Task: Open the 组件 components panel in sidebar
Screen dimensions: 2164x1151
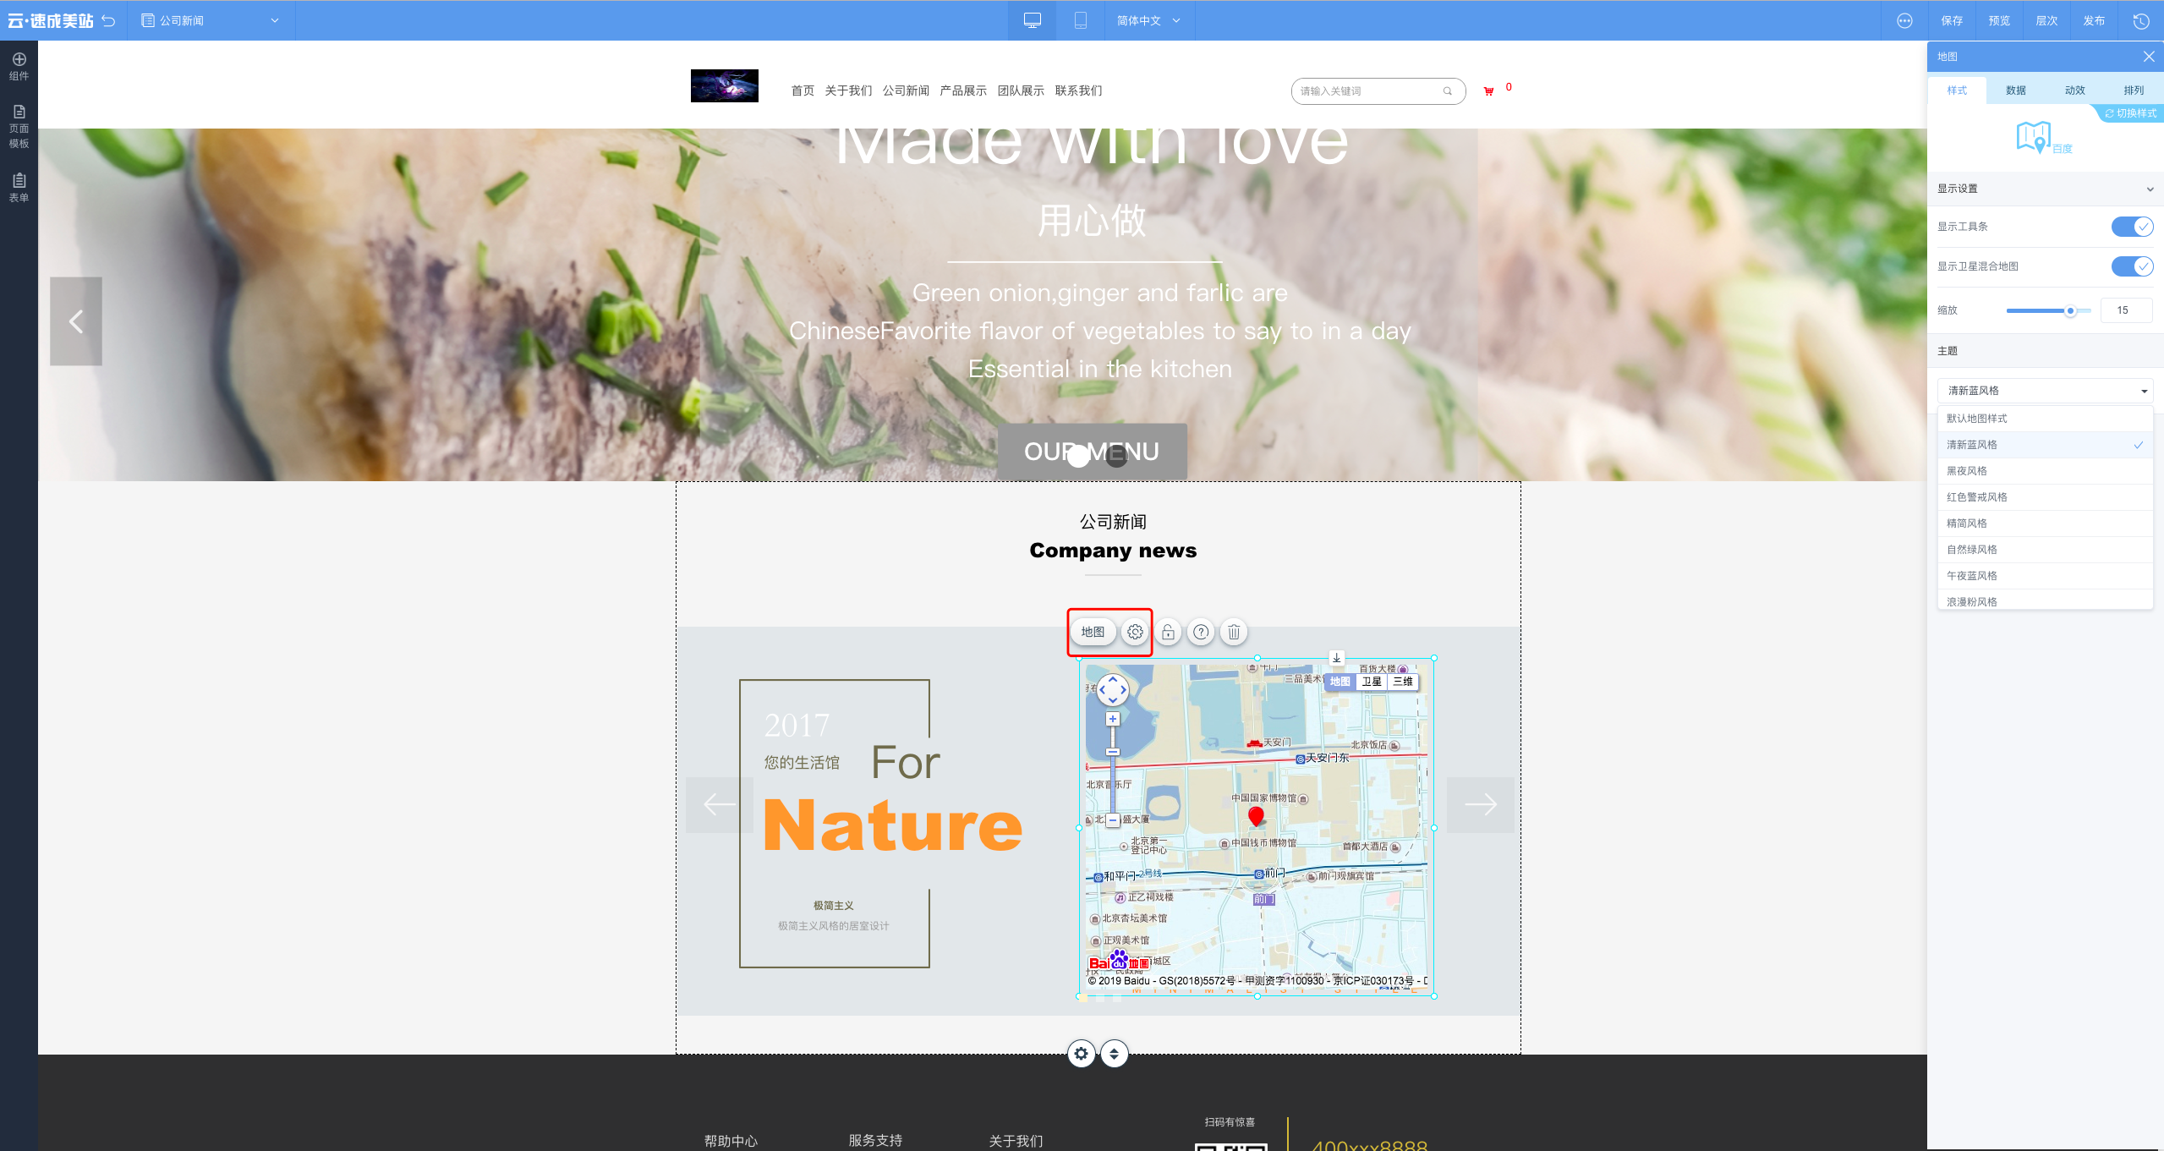Action: [x=19, y=66]
